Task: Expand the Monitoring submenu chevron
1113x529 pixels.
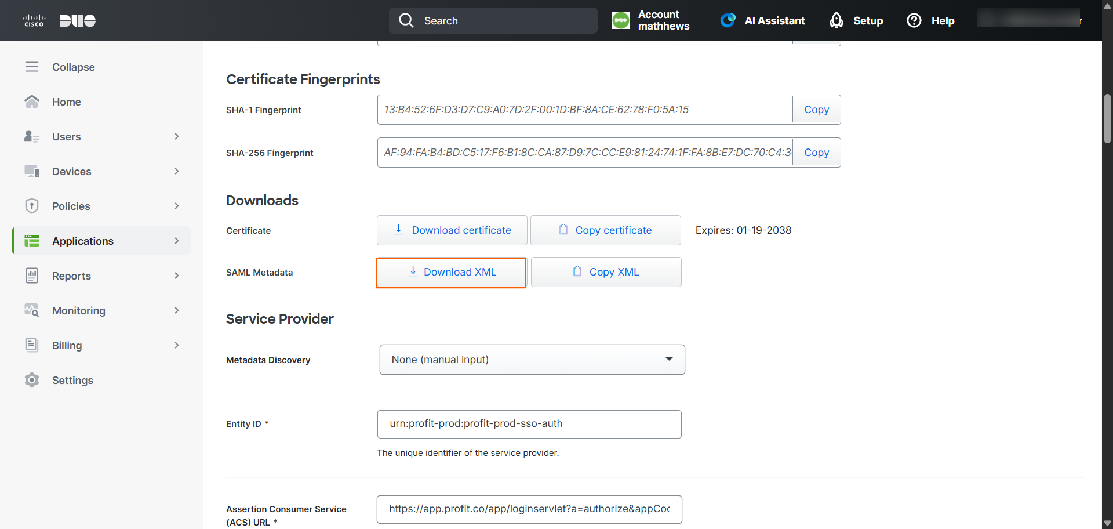Action: coord(177,310)
